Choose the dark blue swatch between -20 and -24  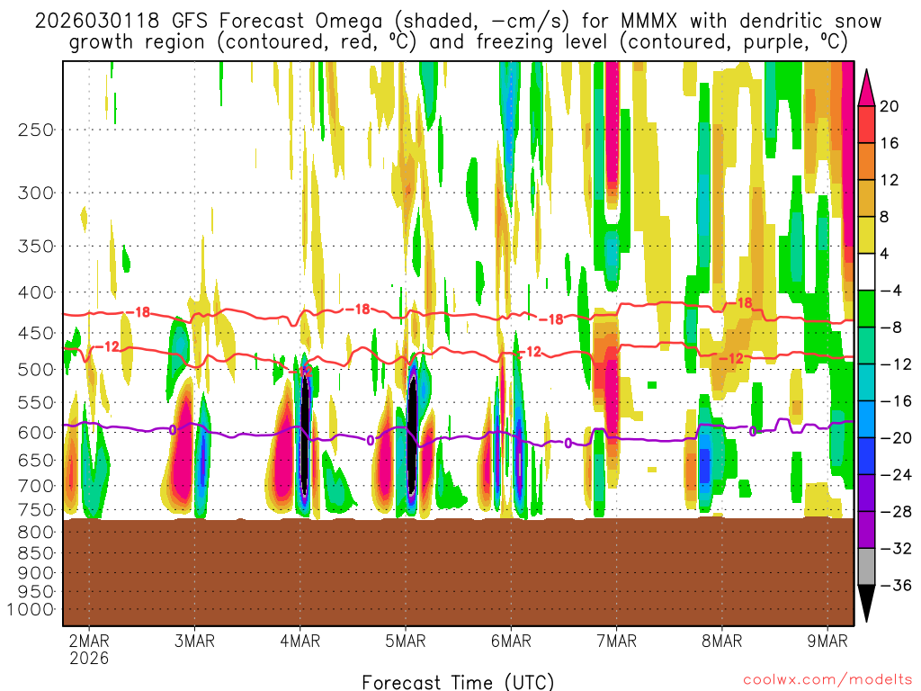click(867, 456)
